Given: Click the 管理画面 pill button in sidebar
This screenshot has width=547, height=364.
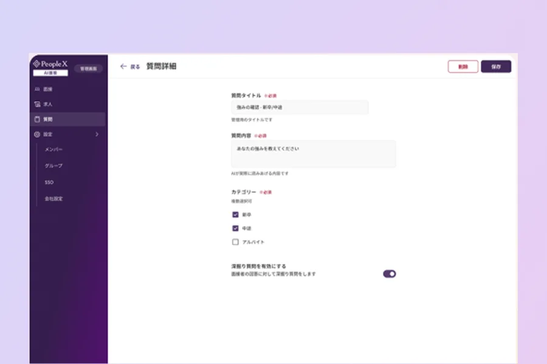Looking at the screenshot, I should 89,69.
